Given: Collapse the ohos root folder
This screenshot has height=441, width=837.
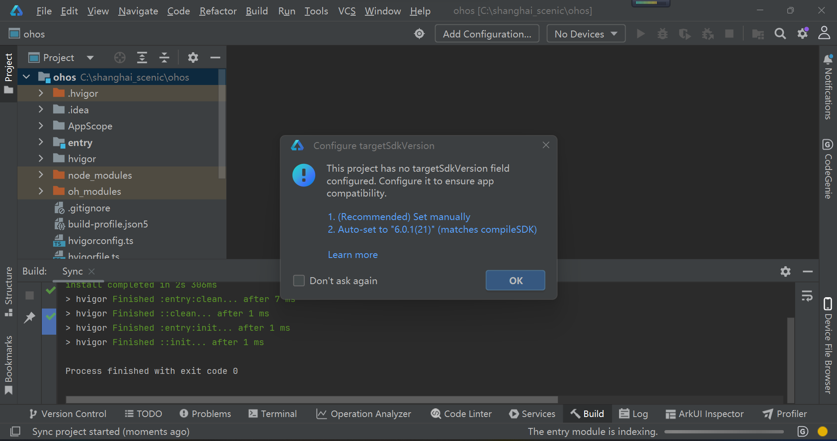Looking at the screenshot, I should click(26, 77).
